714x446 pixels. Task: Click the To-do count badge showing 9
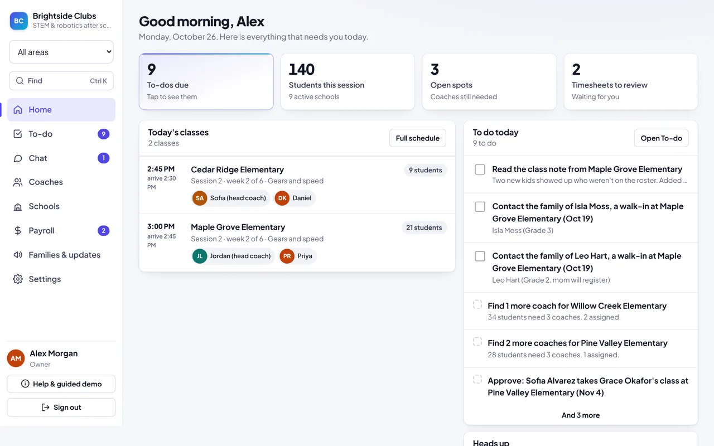[103, 134]
